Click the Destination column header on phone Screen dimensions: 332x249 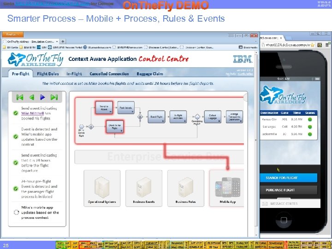point(269,113)
